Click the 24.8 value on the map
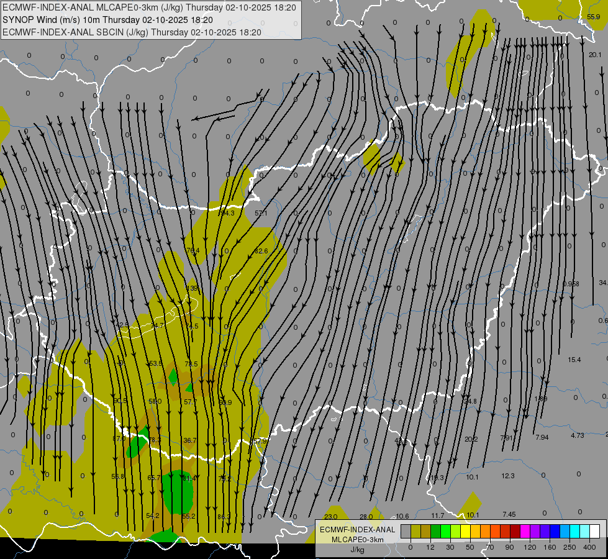608x559 pixels. pyautogui.click(x=470, y=401)
